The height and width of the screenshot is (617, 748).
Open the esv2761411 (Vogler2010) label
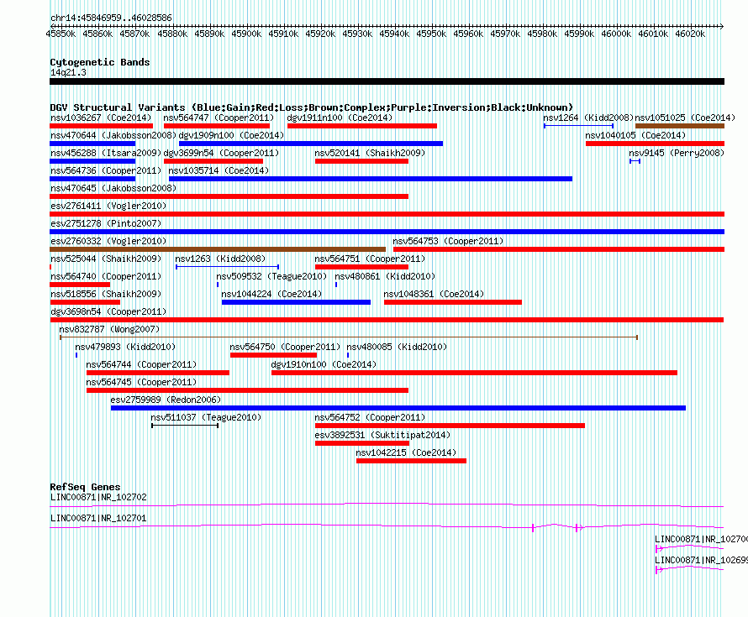click(108, 206)
